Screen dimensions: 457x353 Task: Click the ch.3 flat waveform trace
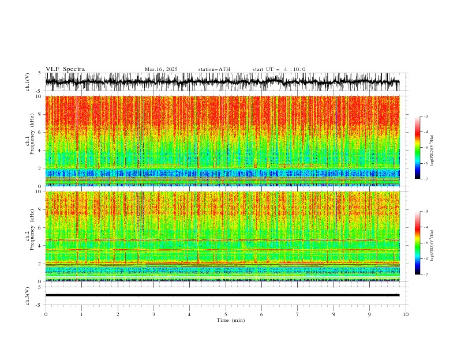pyautogui.click(x=222, y=295)
